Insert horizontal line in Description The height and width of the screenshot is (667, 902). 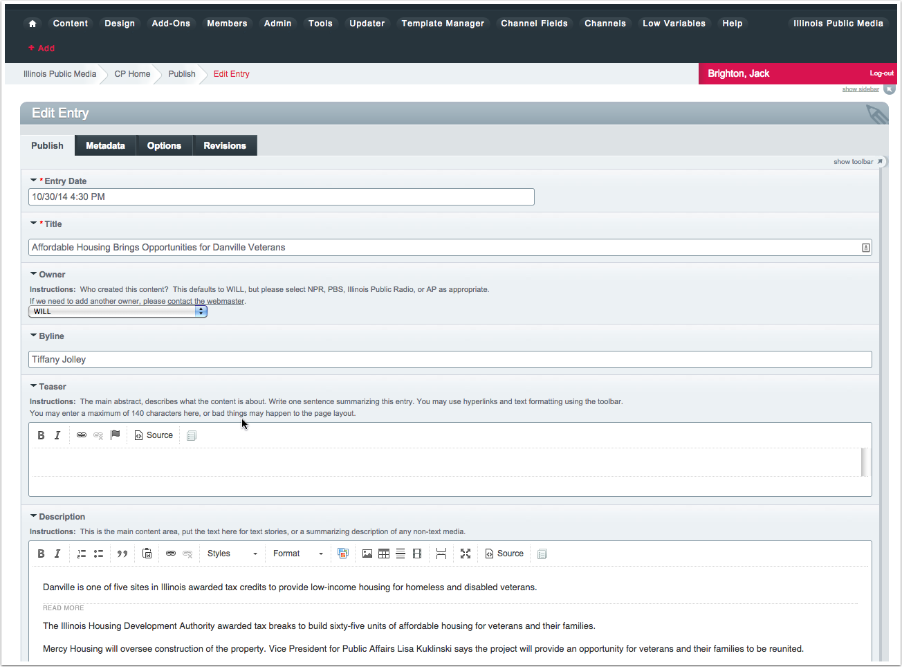tap(401, 554)
